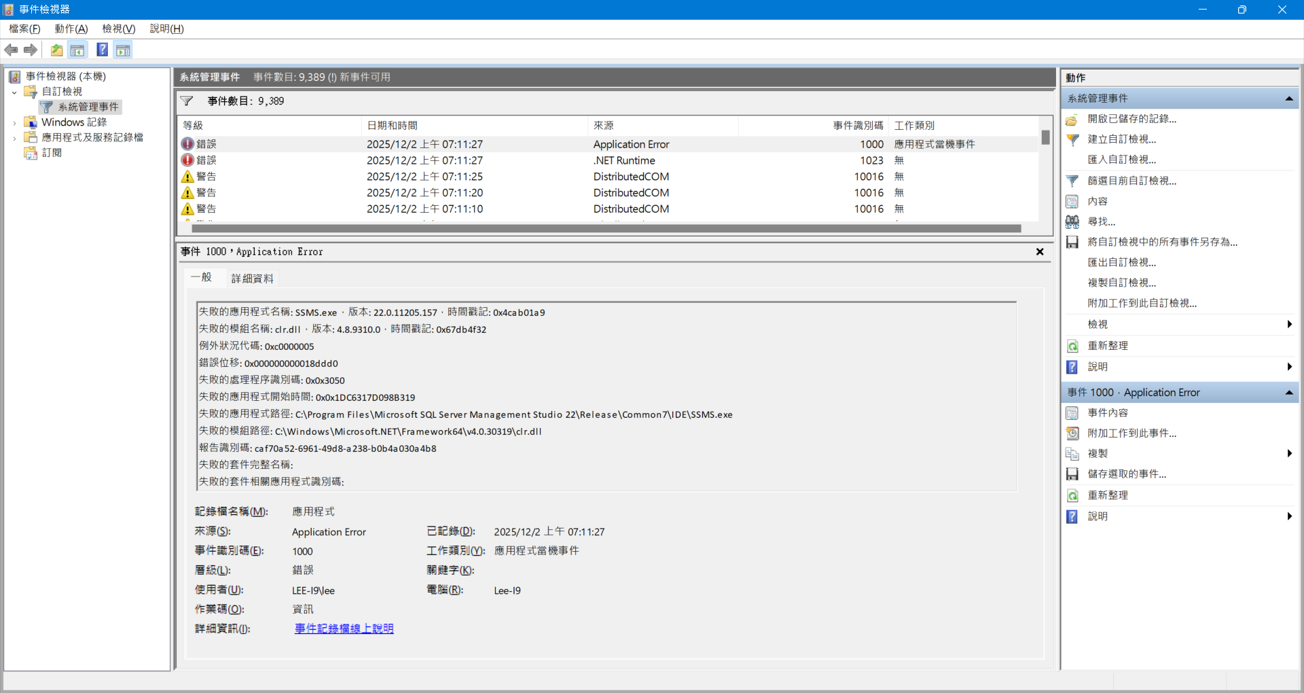Click 將自訂檢視中的所有事件另存為 save icon
1304x693 pixels.
1072,242
